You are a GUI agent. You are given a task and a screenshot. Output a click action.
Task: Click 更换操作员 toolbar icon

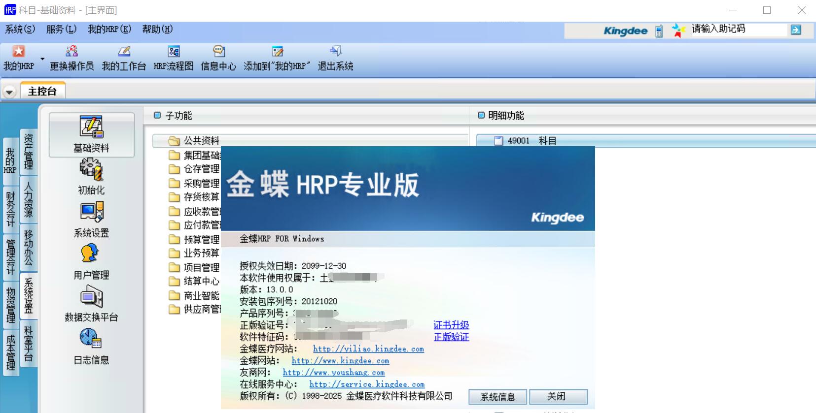click(x=72, y=52)
